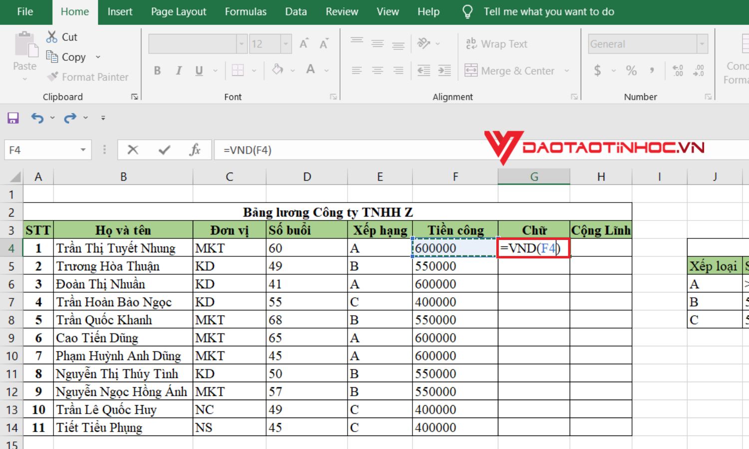Confirm formula with the checkmark Enter icon
Screen dimensions: 749x449
164,150
